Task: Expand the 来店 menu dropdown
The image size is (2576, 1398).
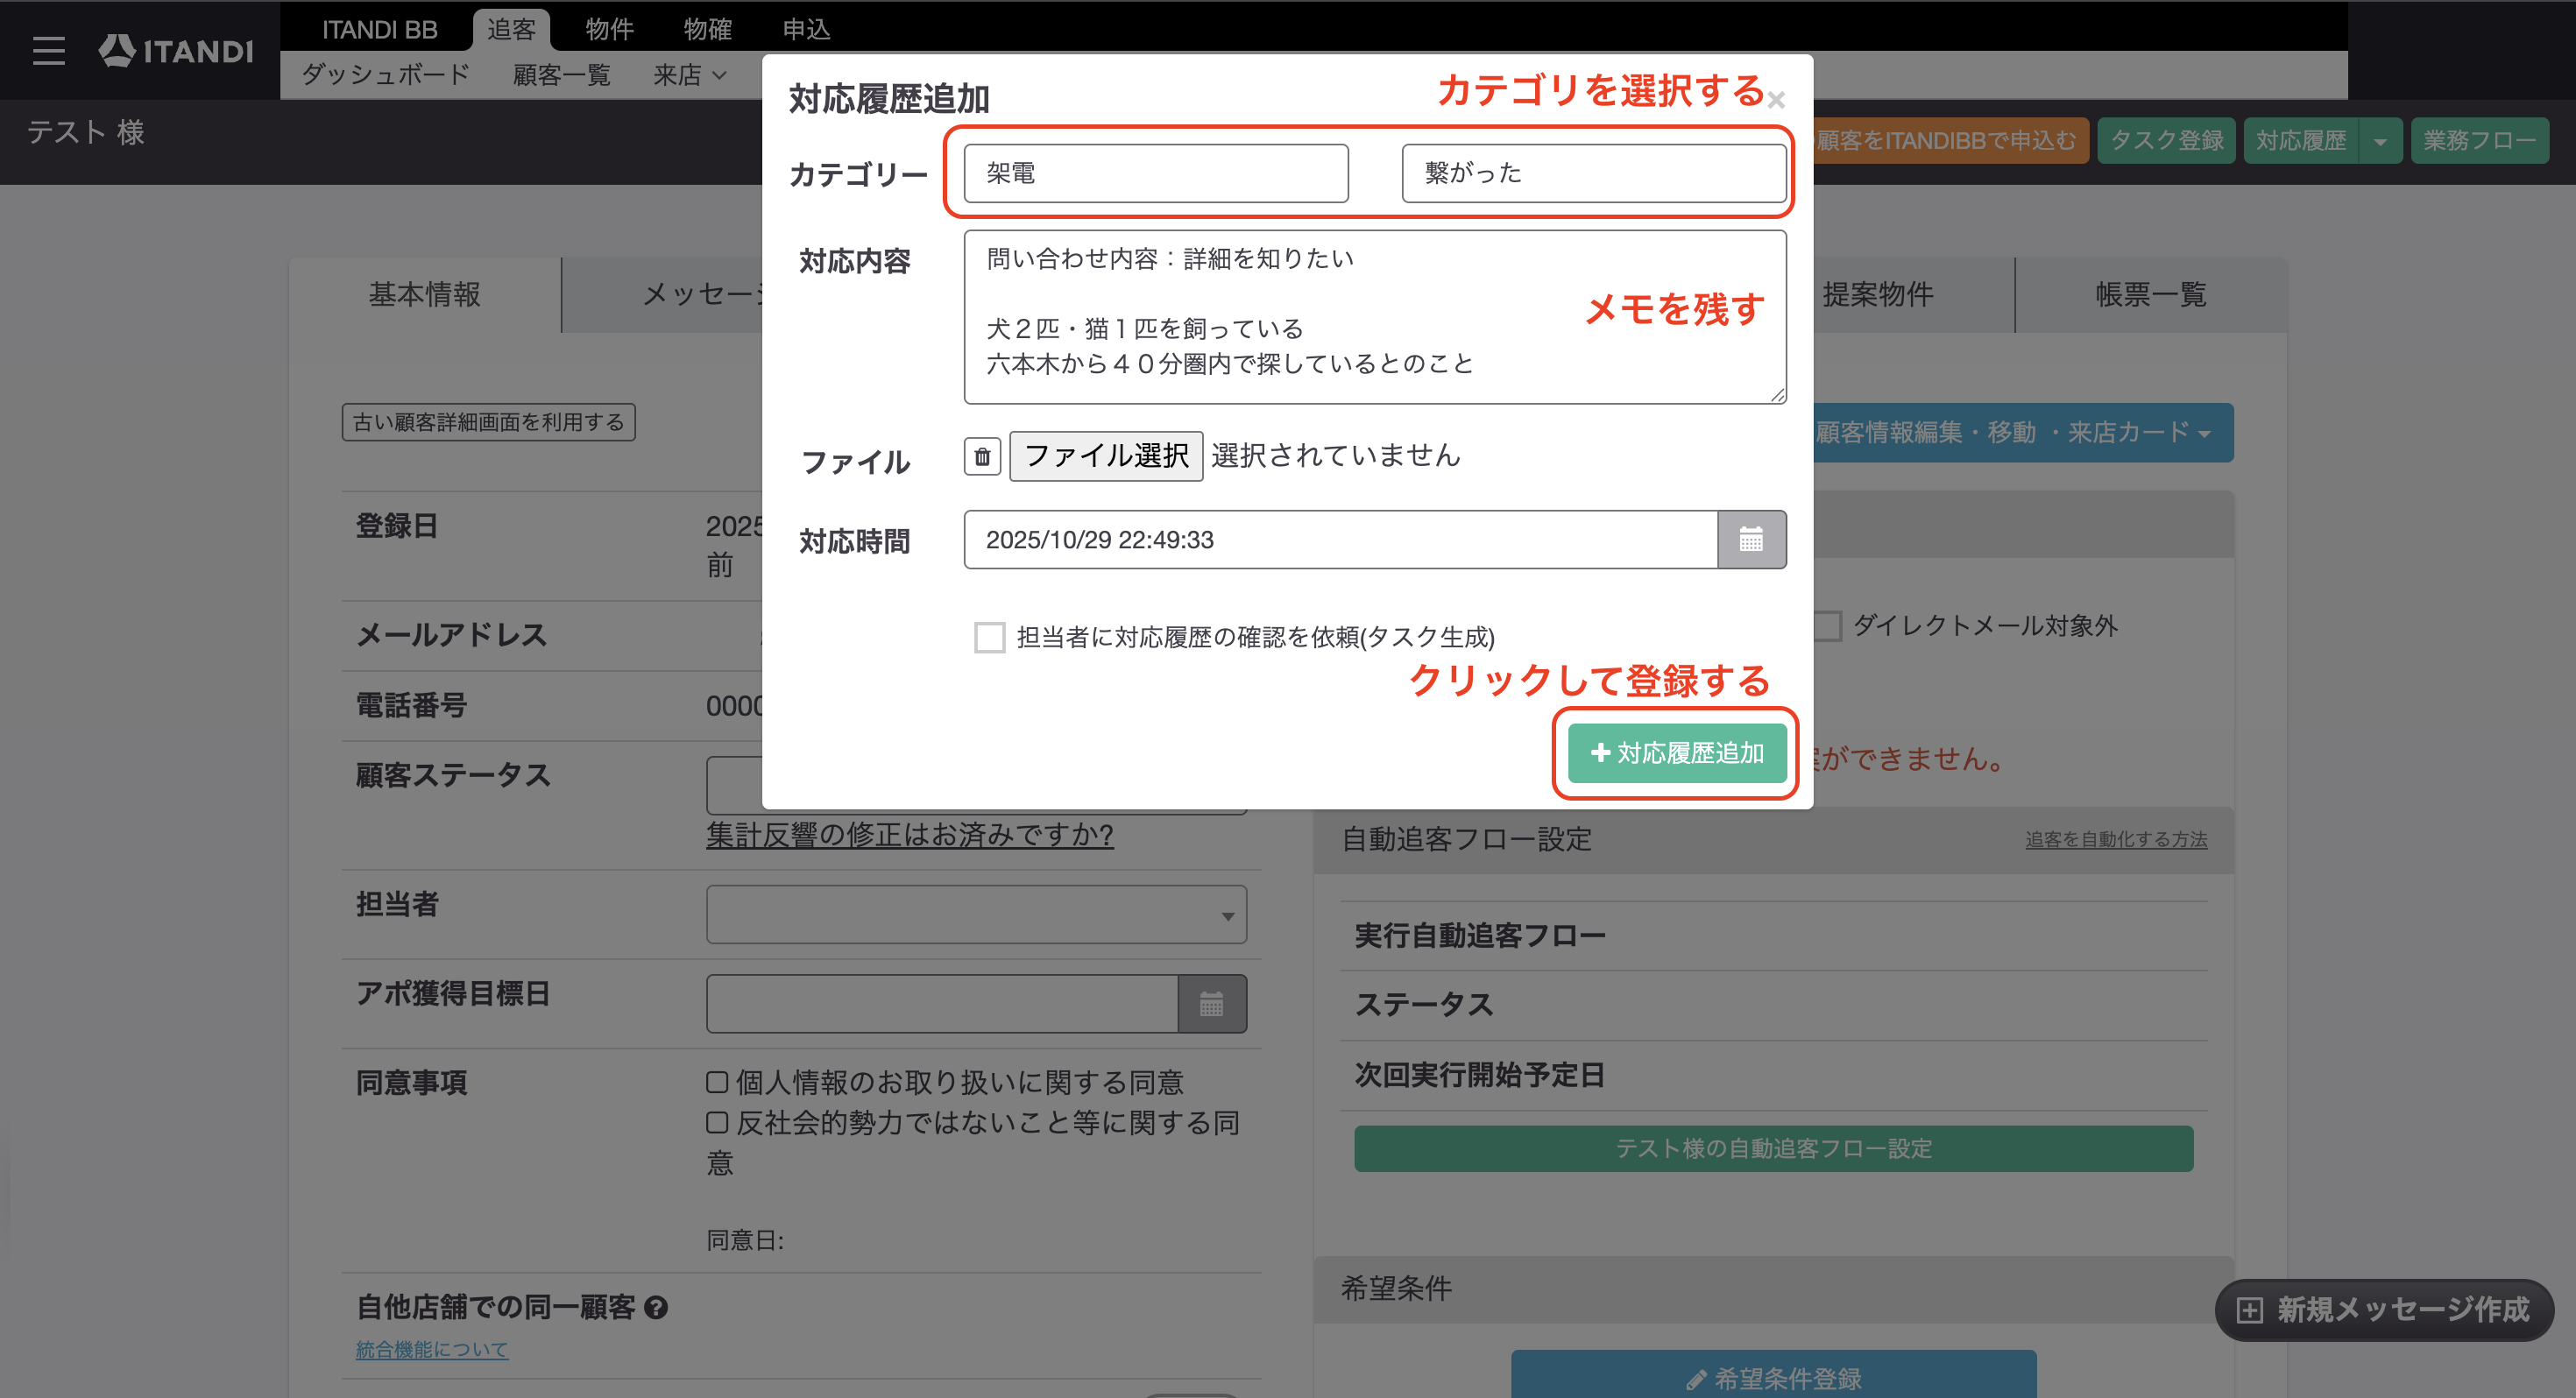Action: (690, 75)
